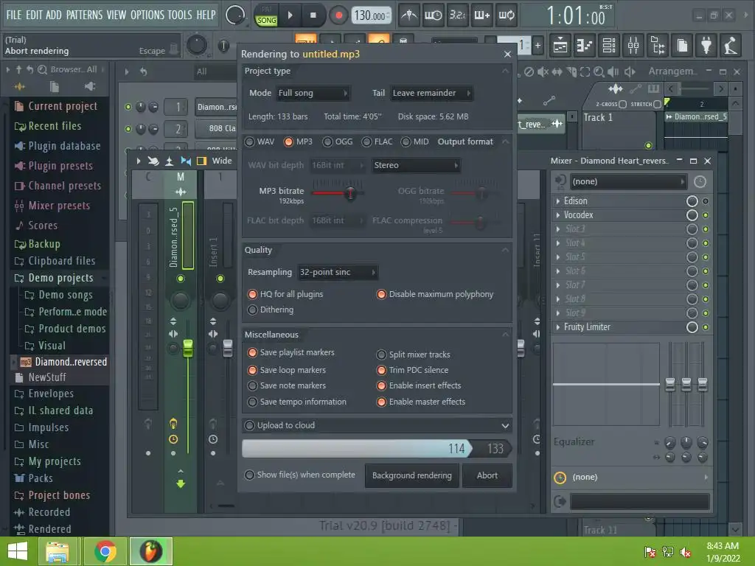Select Diamond..reversed file in browser

tap(70, 362)
